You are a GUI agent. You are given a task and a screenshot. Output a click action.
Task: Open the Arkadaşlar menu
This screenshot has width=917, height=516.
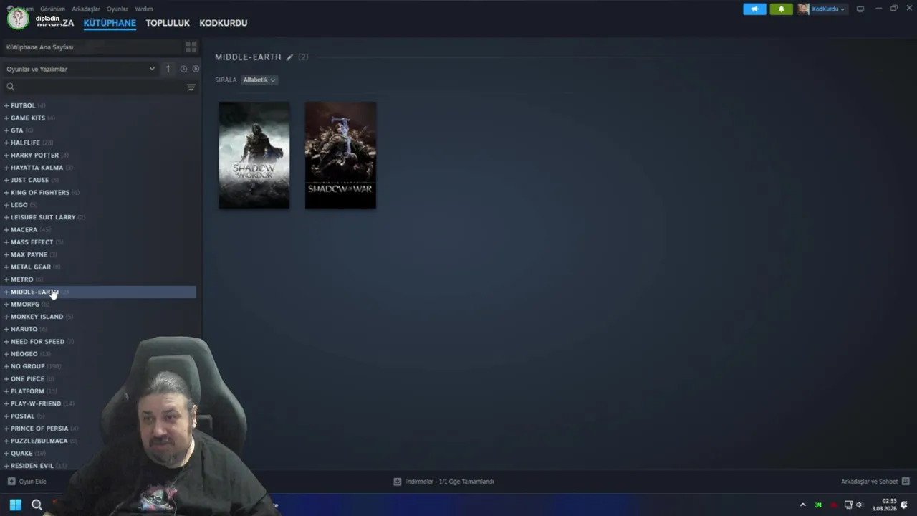coord(86,9)
